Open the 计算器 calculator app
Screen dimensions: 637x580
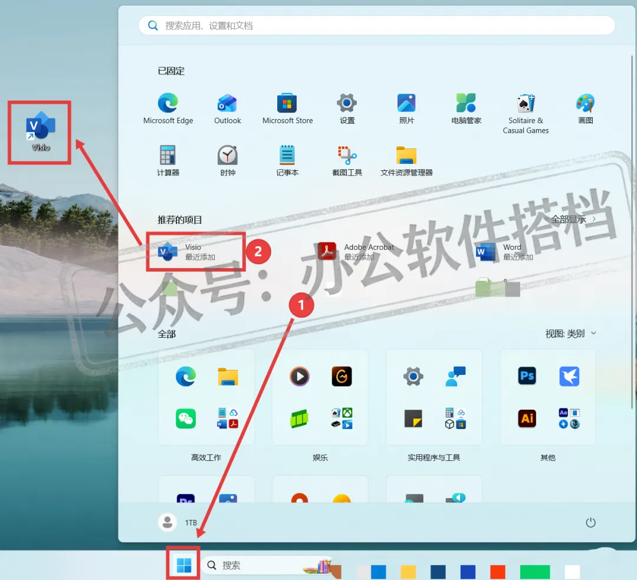coord(168,160)
